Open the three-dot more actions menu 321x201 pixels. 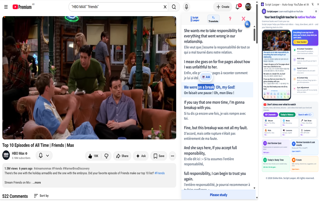click(172, 156)
